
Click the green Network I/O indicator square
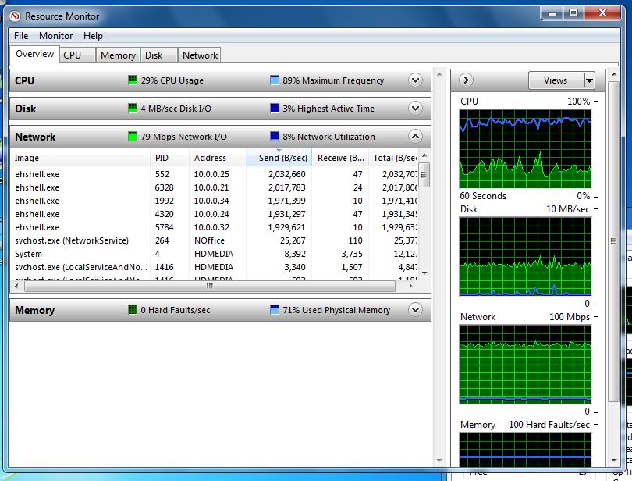pyautogui.click(x=132, y=137)
